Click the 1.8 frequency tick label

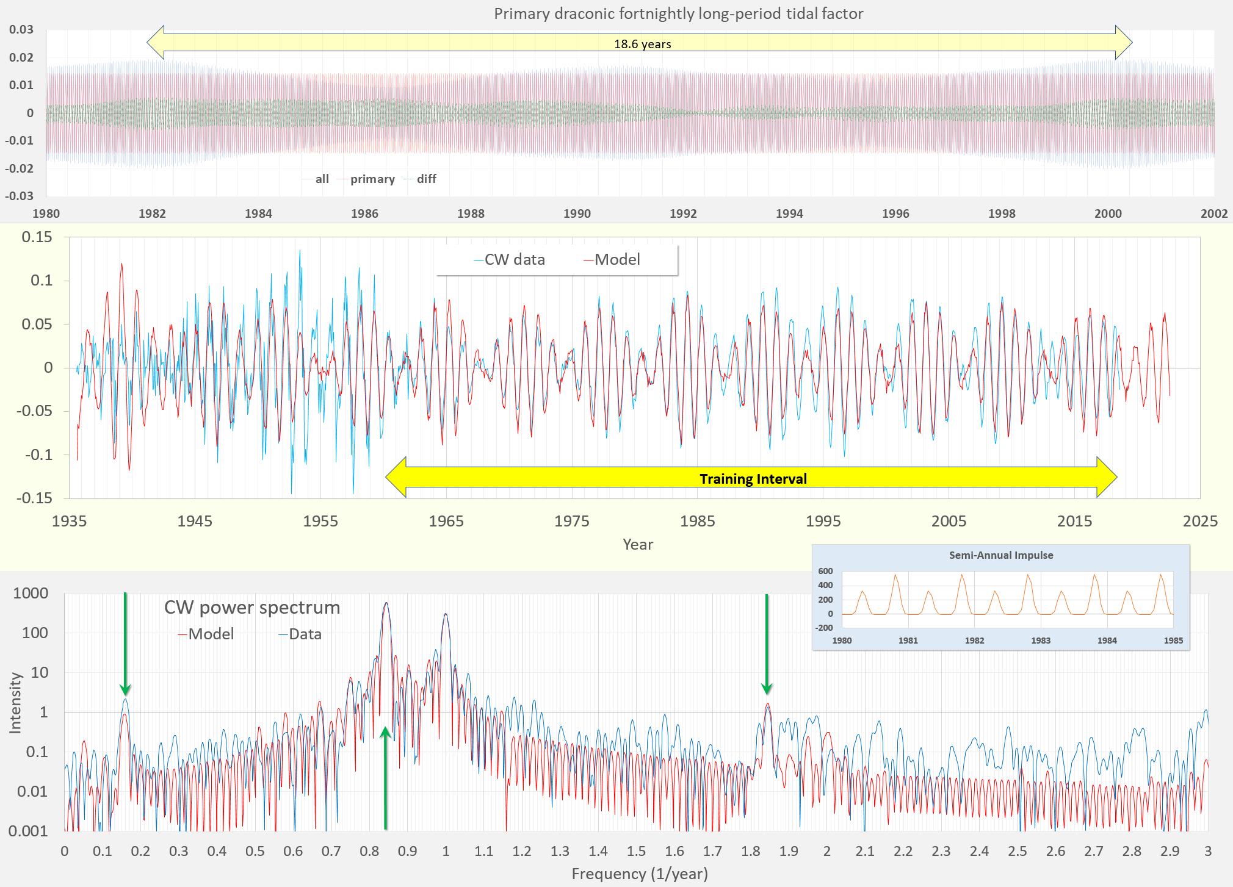[750, 851]
